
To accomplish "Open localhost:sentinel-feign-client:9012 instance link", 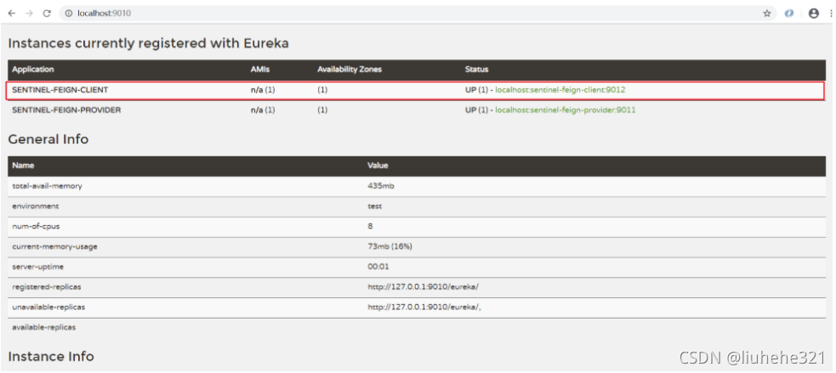I will [560, 90].
